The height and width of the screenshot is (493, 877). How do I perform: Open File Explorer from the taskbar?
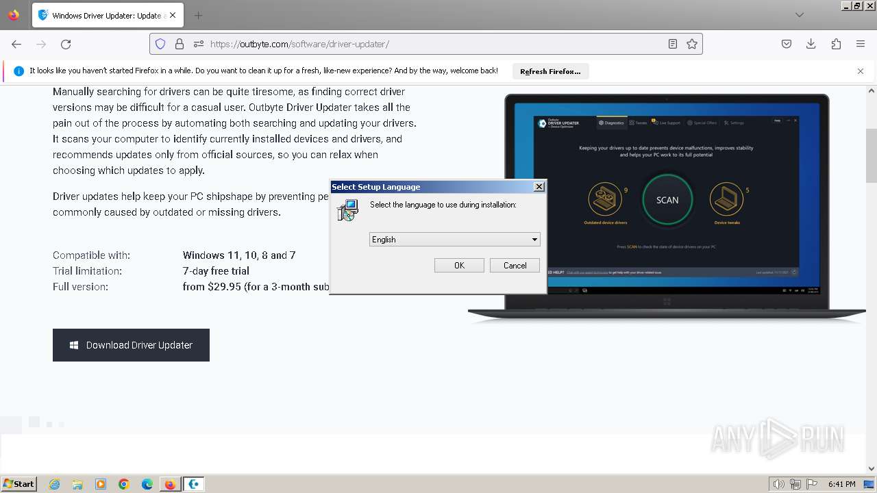[77, 484]
